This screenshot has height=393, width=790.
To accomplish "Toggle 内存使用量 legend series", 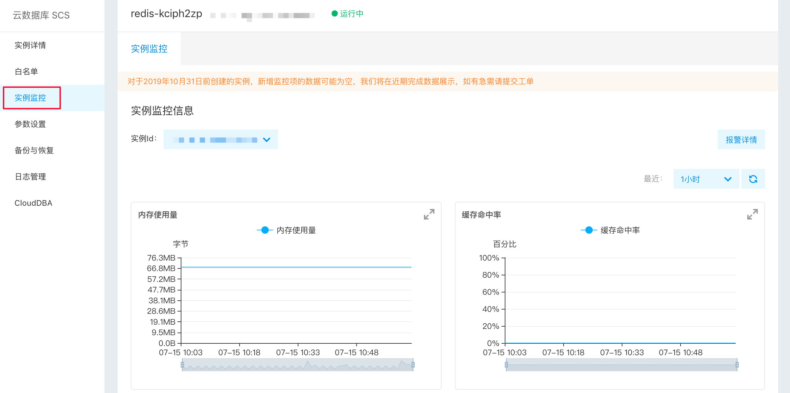I will [286, 230].
